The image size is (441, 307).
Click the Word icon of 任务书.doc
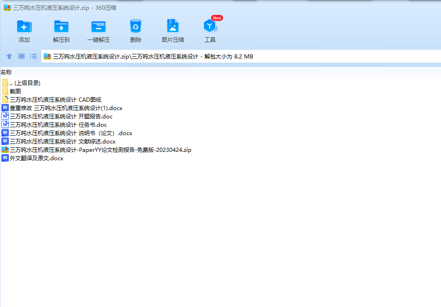pos(5,124)
